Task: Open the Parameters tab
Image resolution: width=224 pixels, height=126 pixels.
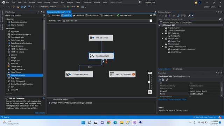Action: (x=78, y=15)
